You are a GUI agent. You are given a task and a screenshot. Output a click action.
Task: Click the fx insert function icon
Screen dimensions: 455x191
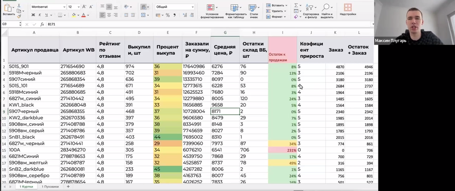pyautogui.click(x=42, y=24)
